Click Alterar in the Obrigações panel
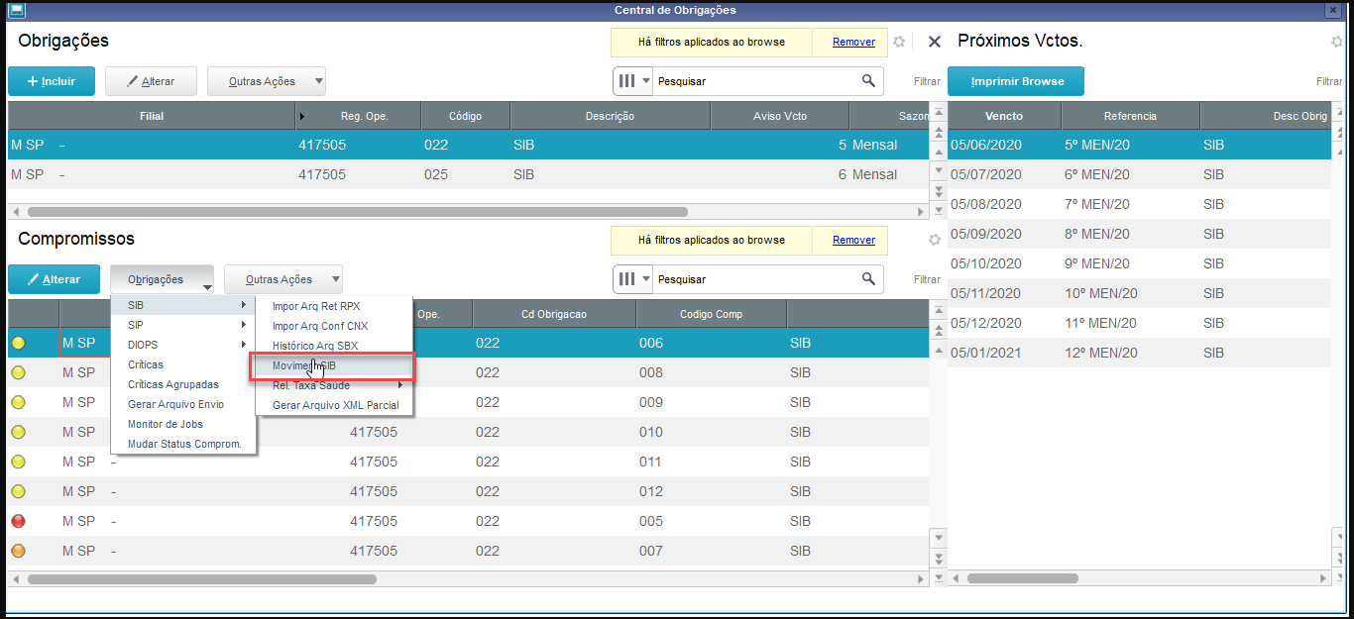 [x=151, y=81]
